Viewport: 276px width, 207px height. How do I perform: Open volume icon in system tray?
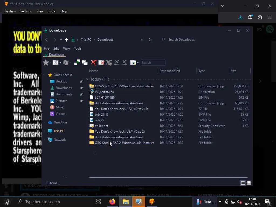pos(239,202)
